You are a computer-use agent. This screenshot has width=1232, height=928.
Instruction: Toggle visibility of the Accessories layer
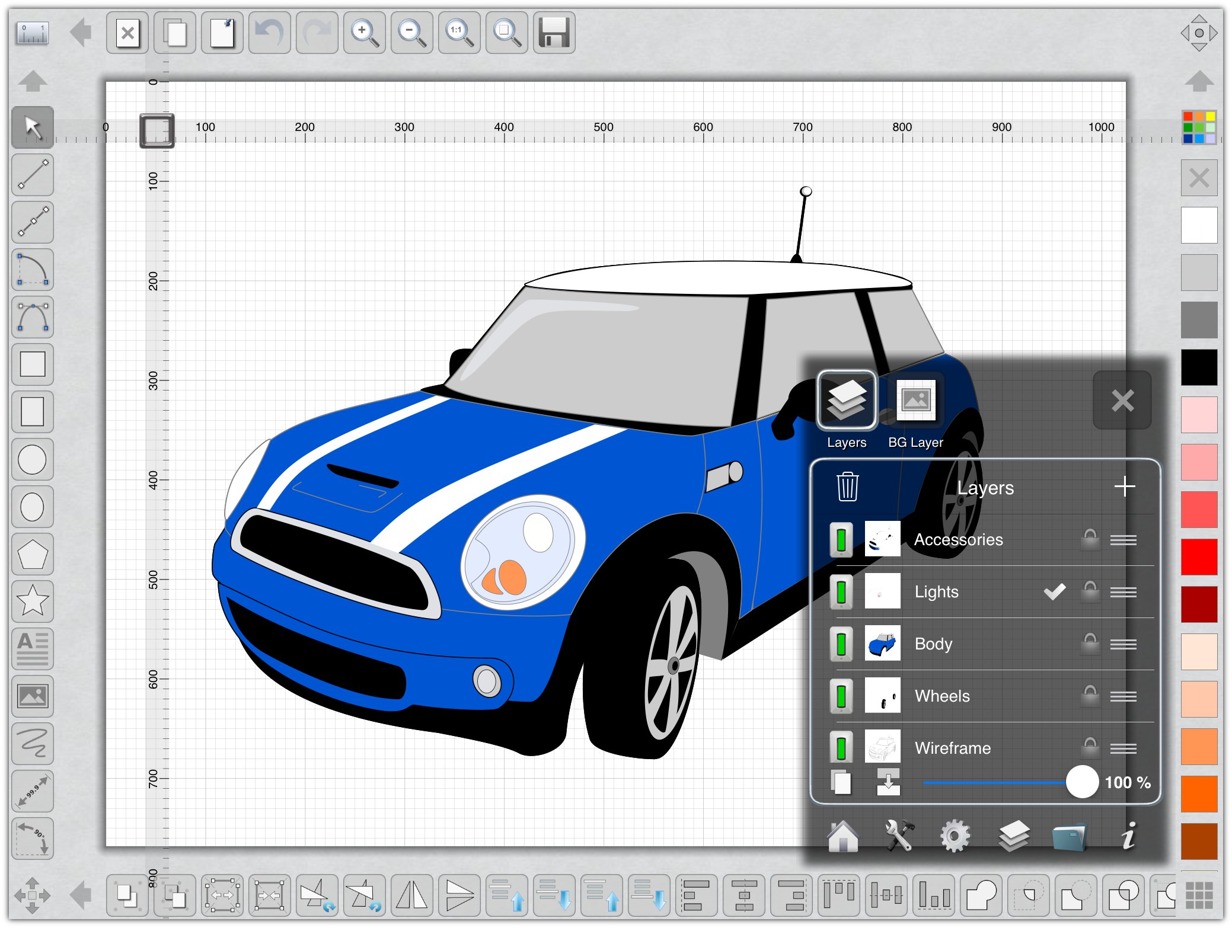841,539
